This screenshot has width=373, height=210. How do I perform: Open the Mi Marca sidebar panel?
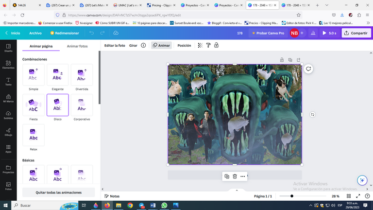tap(8, 98)
